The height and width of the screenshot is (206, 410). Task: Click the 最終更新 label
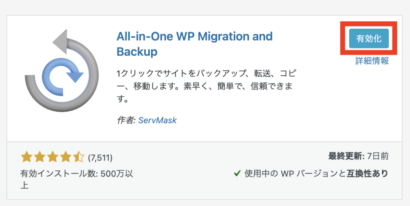point(346,156)
